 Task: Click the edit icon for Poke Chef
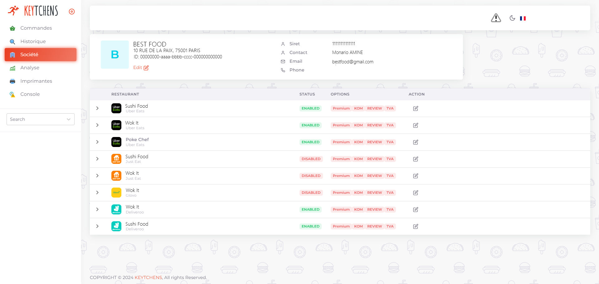click(x=416, y=142)
